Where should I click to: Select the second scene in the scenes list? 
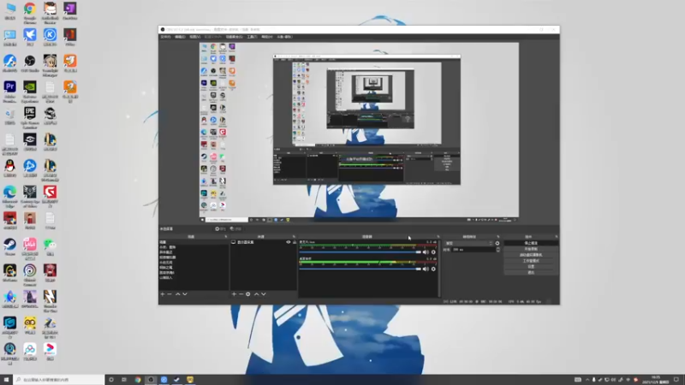coord(194,247)
